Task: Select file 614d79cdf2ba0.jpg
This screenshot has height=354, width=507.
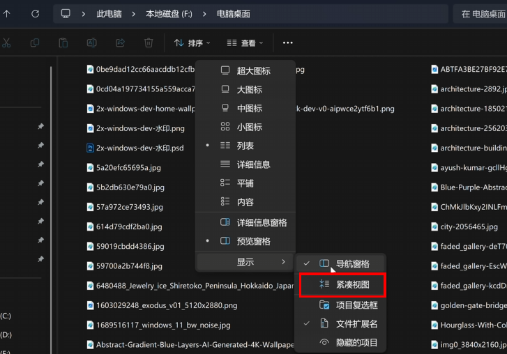Action: (125, 226)
